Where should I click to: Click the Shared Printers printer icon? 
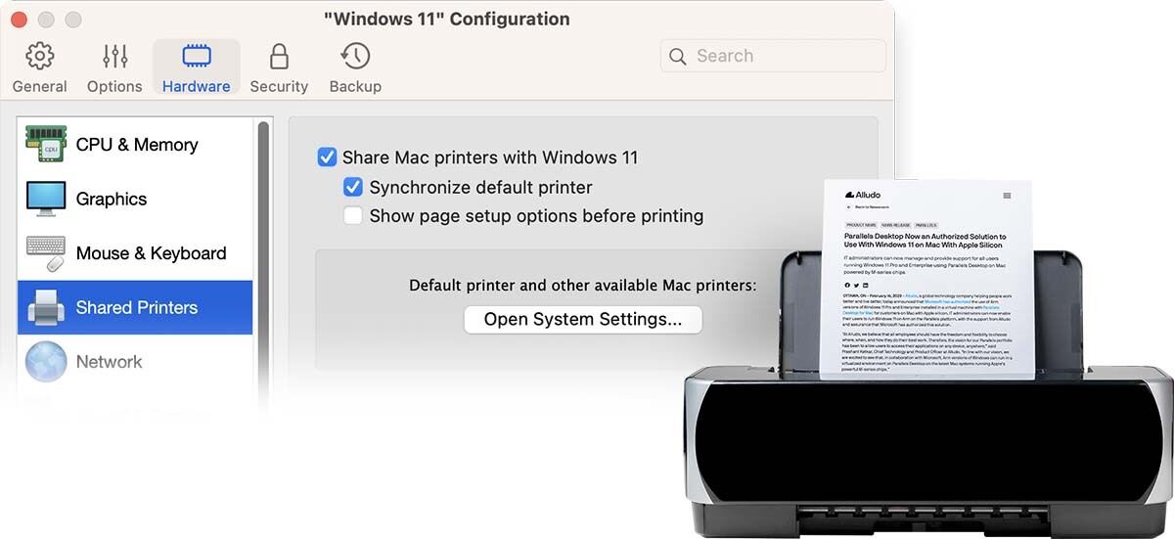tap(46, 307)
